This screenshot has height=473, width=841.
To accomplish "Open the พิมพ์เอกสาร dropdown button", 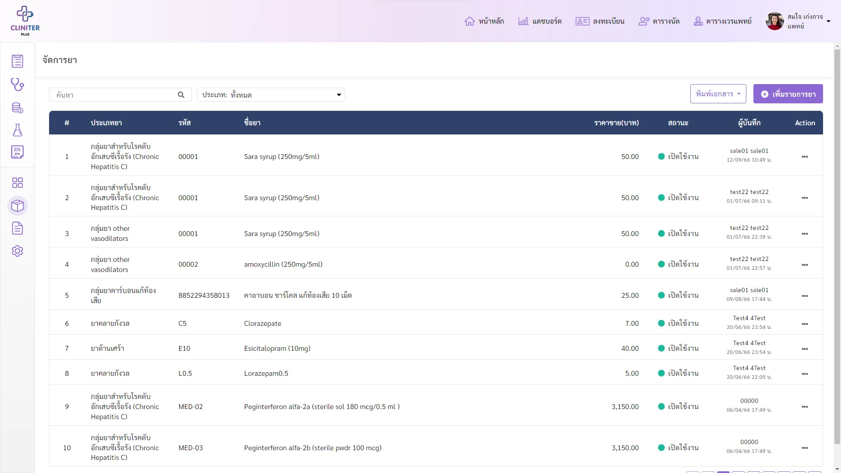I will [x=718, y=94].
